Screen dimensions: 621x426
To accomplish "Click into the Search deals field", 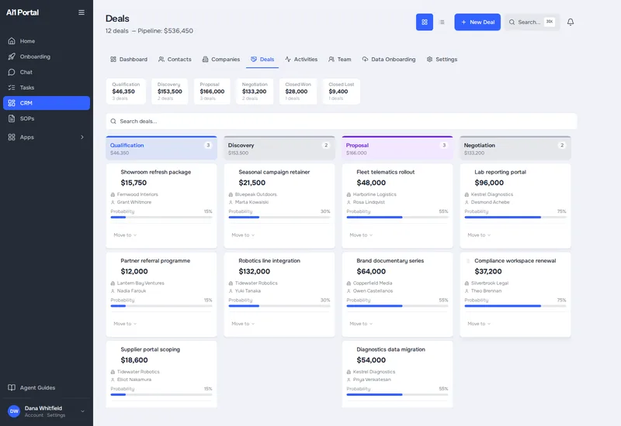I will [342, 122].
